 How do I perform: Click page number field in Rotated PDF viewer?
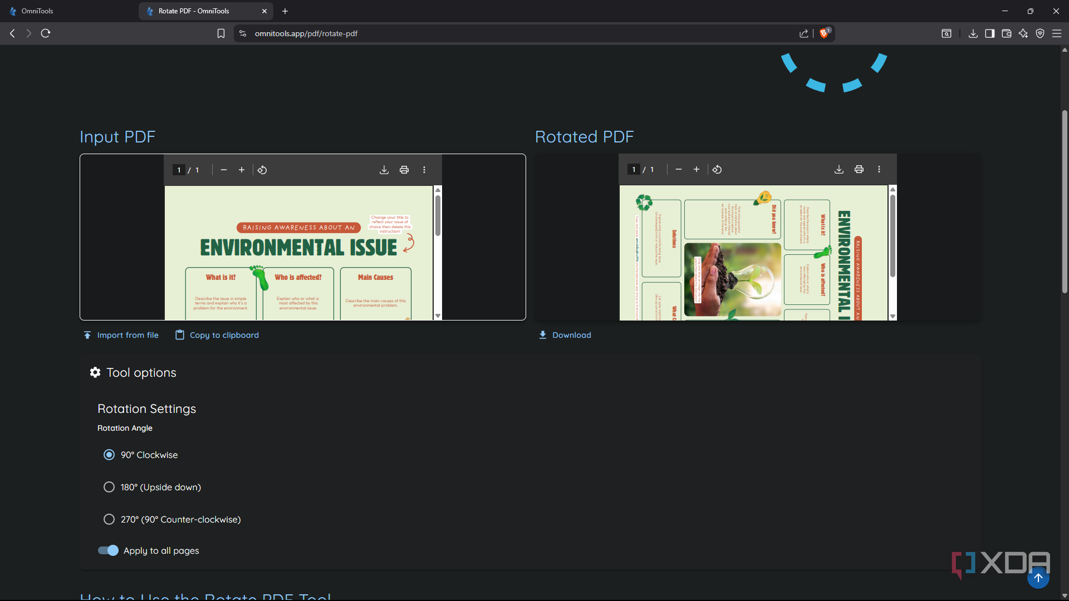coord(634,169)
